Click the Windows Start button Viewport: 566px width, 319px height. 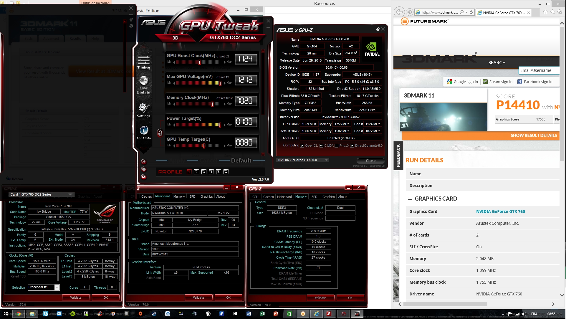point(5,314)
